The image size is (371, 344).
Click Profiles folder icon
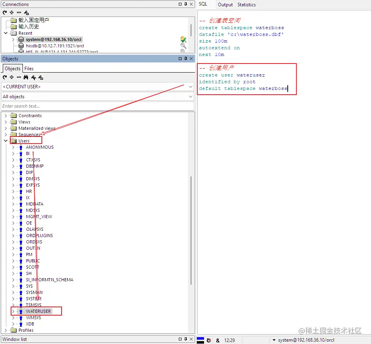pos(14,330)
